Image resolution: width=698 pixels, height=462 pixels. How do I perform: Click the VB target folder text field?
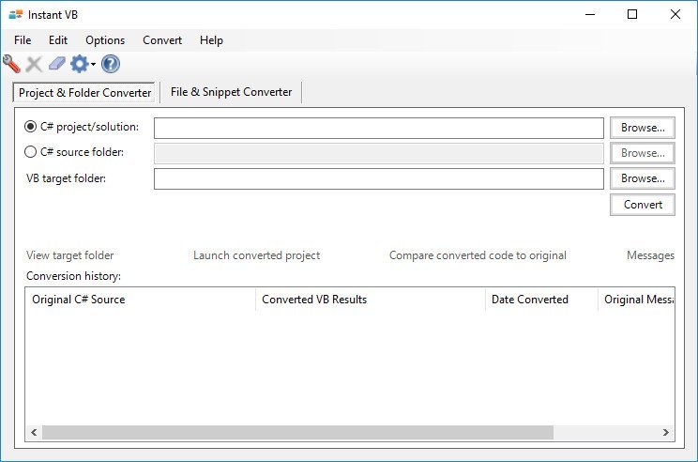[x=378, y=178]
